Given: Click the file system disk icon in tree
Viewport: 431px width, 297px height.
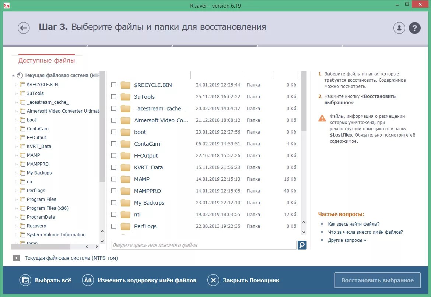Looking at the screenshot, I should pos(20,75).
